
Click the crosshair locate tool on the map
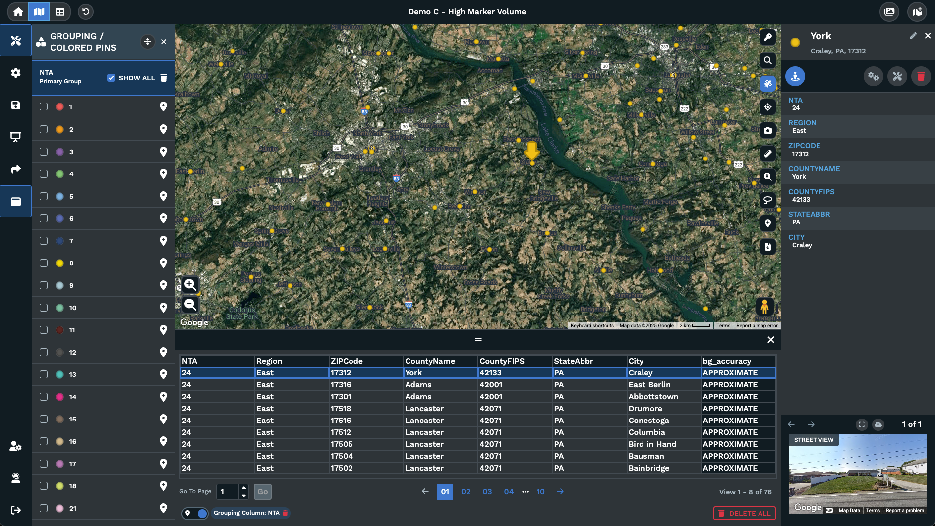768,107
